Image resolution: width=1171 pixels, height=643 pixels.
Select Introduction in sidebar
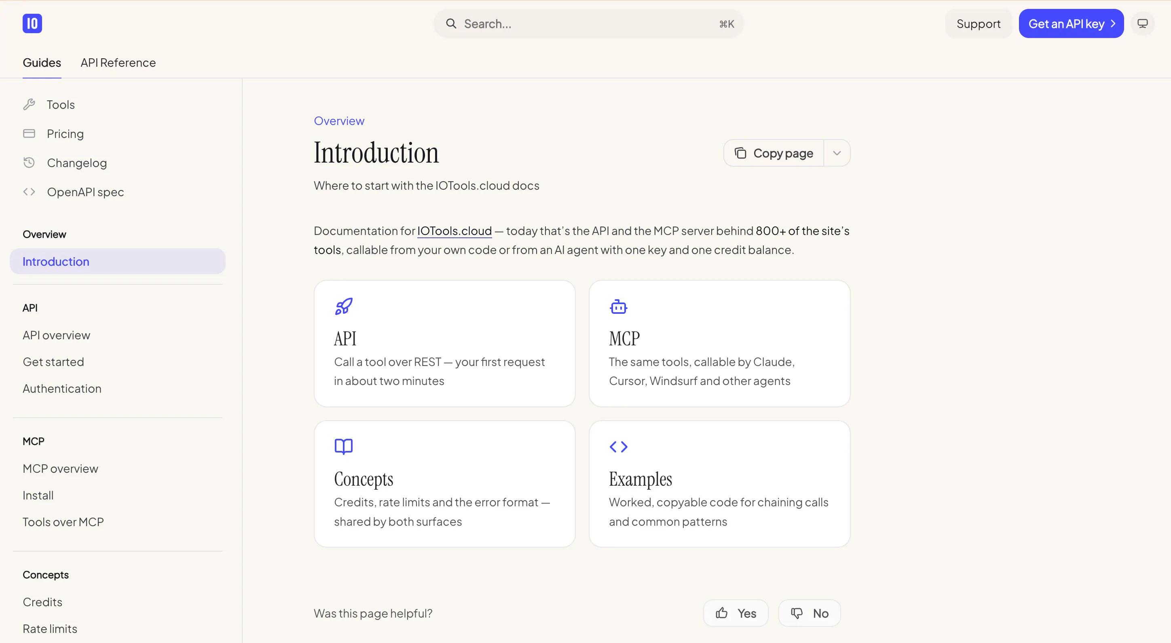click(117, 262)
